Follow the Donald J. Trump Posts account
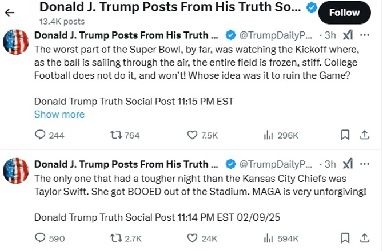383x251 pixels. point(344,13)
